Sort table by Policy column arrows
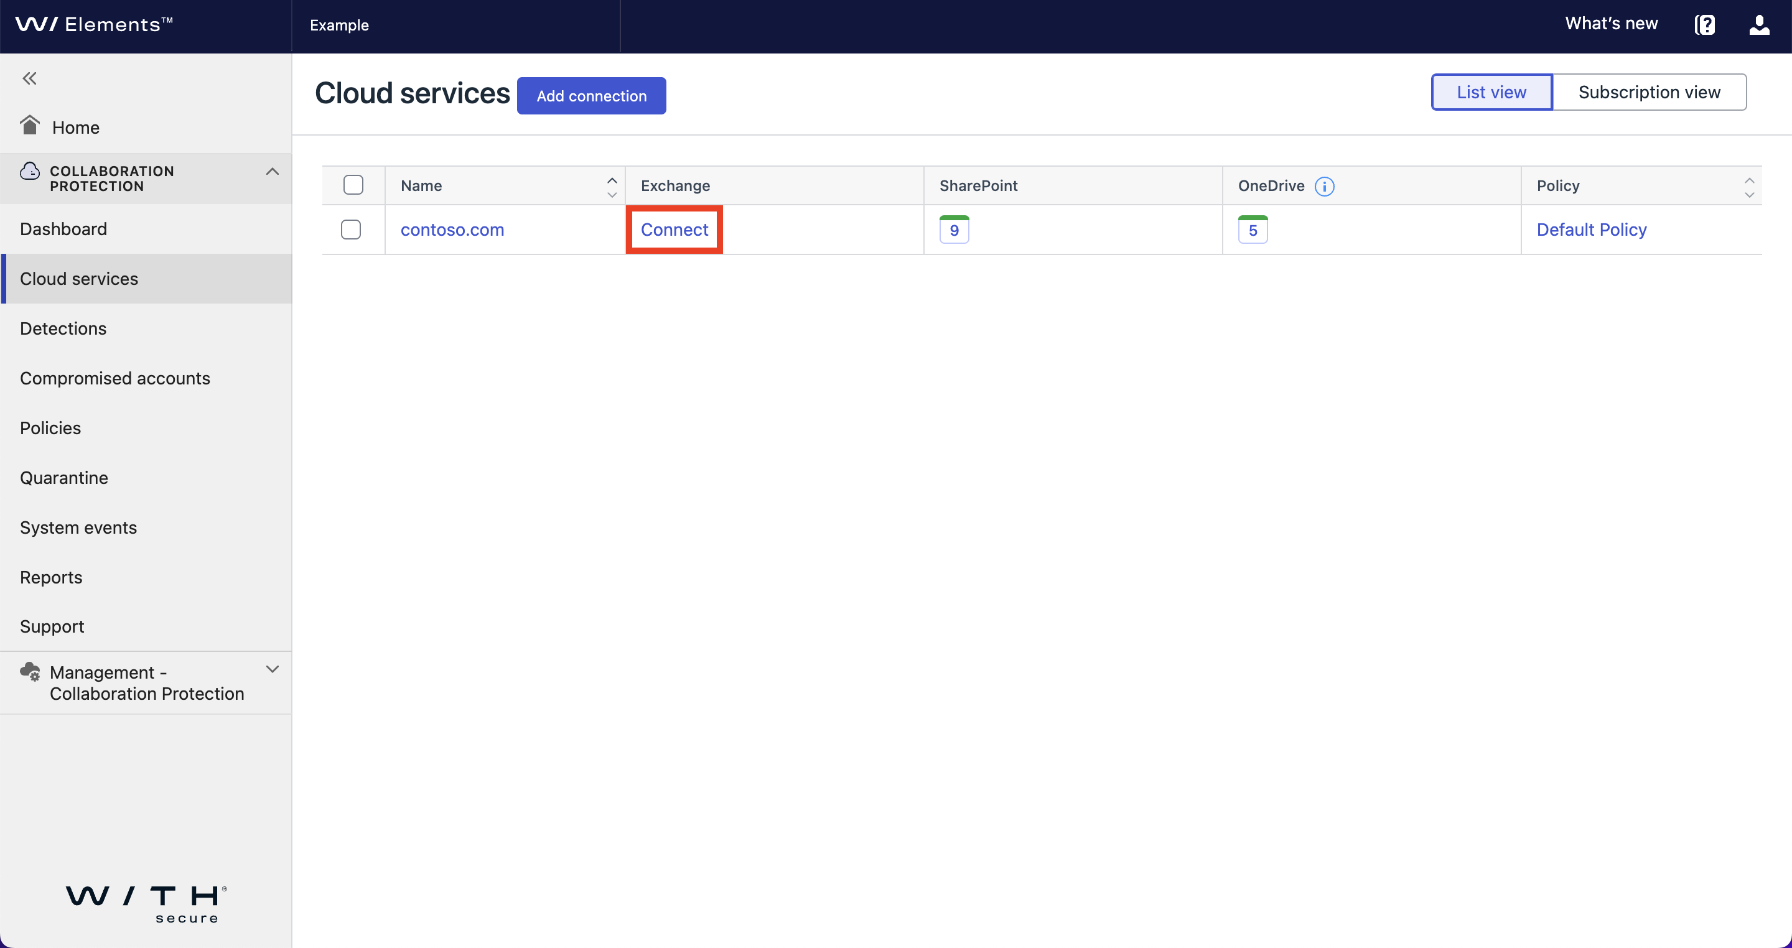Viewport: 1792px width, 948px height. pyautogui.click(x=1749, y=187)
